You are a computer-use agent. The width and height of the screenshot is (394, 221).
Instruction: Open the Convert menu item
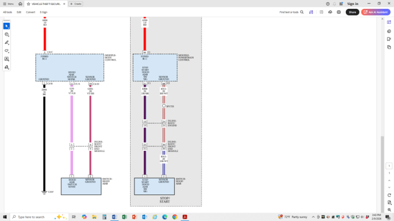(x=30, y=12)
